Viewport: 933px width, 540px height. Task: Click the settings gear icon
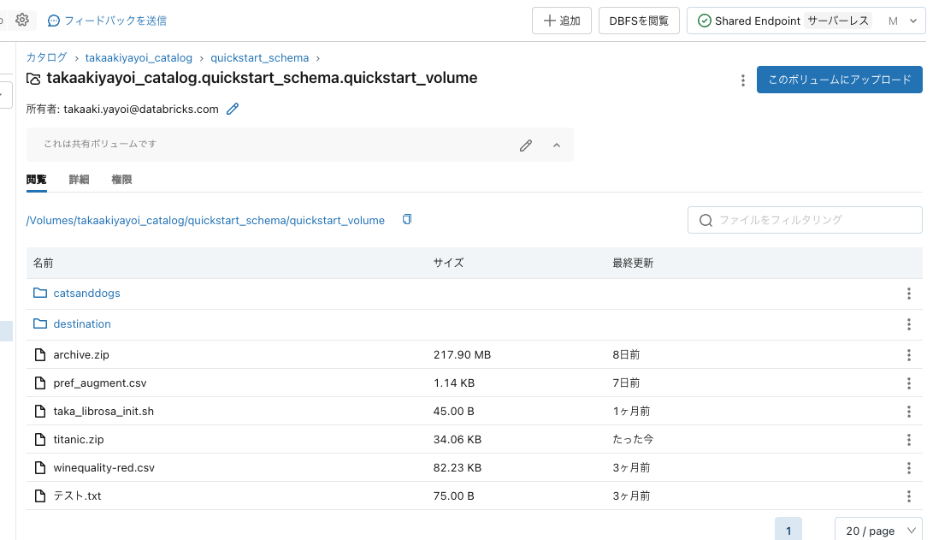(22, 19)
